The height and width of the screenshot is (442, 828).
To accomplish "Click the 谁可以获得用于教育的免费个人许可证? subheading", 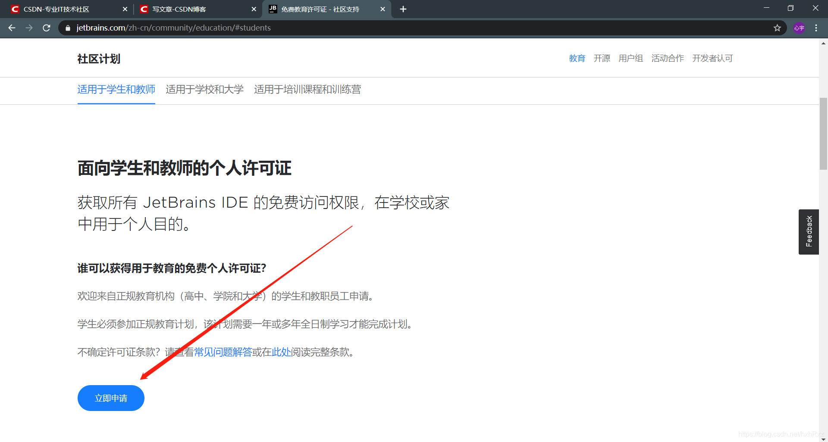I will pyautogui.click(x=172, y=268).
